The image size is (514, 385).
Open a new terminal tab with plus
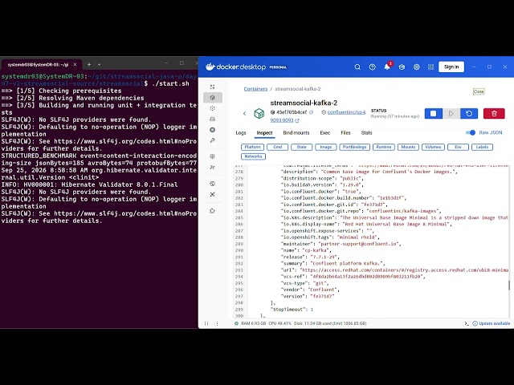coord(89,64)
